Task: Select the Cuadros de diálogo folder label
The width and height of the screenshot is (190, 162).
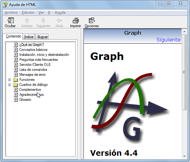Action: pyautogui.click(x=33, y=85)
